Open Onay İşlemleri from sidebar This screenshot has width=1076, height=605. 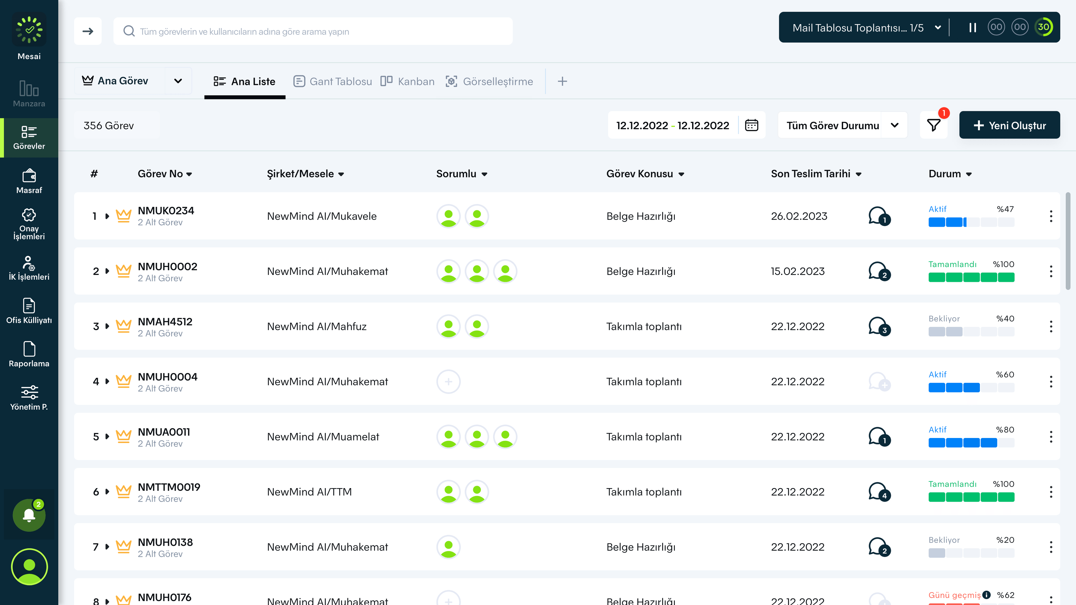point(29,224)
